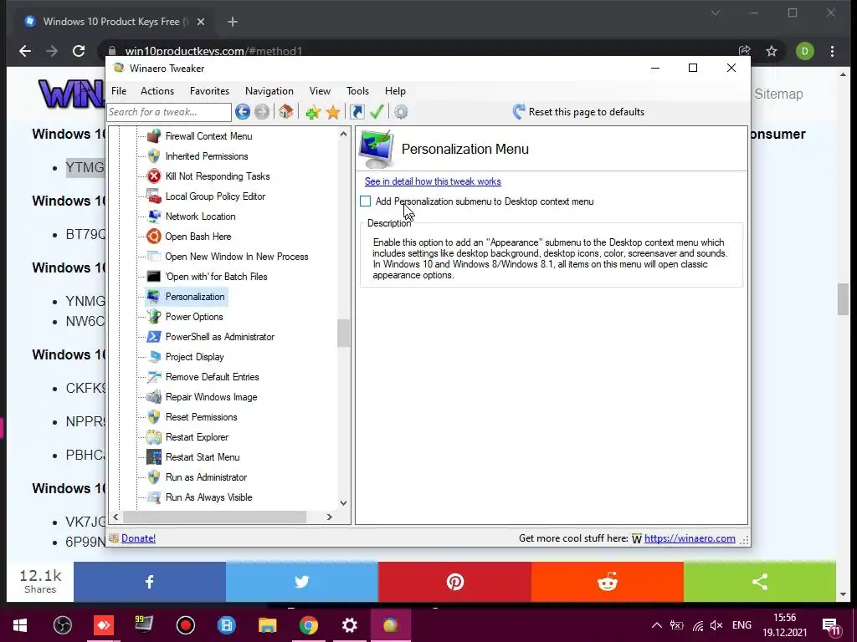Click the Sitemap link on webpage
The height and width of the screenshot is (642, 857).
(778, 94)
